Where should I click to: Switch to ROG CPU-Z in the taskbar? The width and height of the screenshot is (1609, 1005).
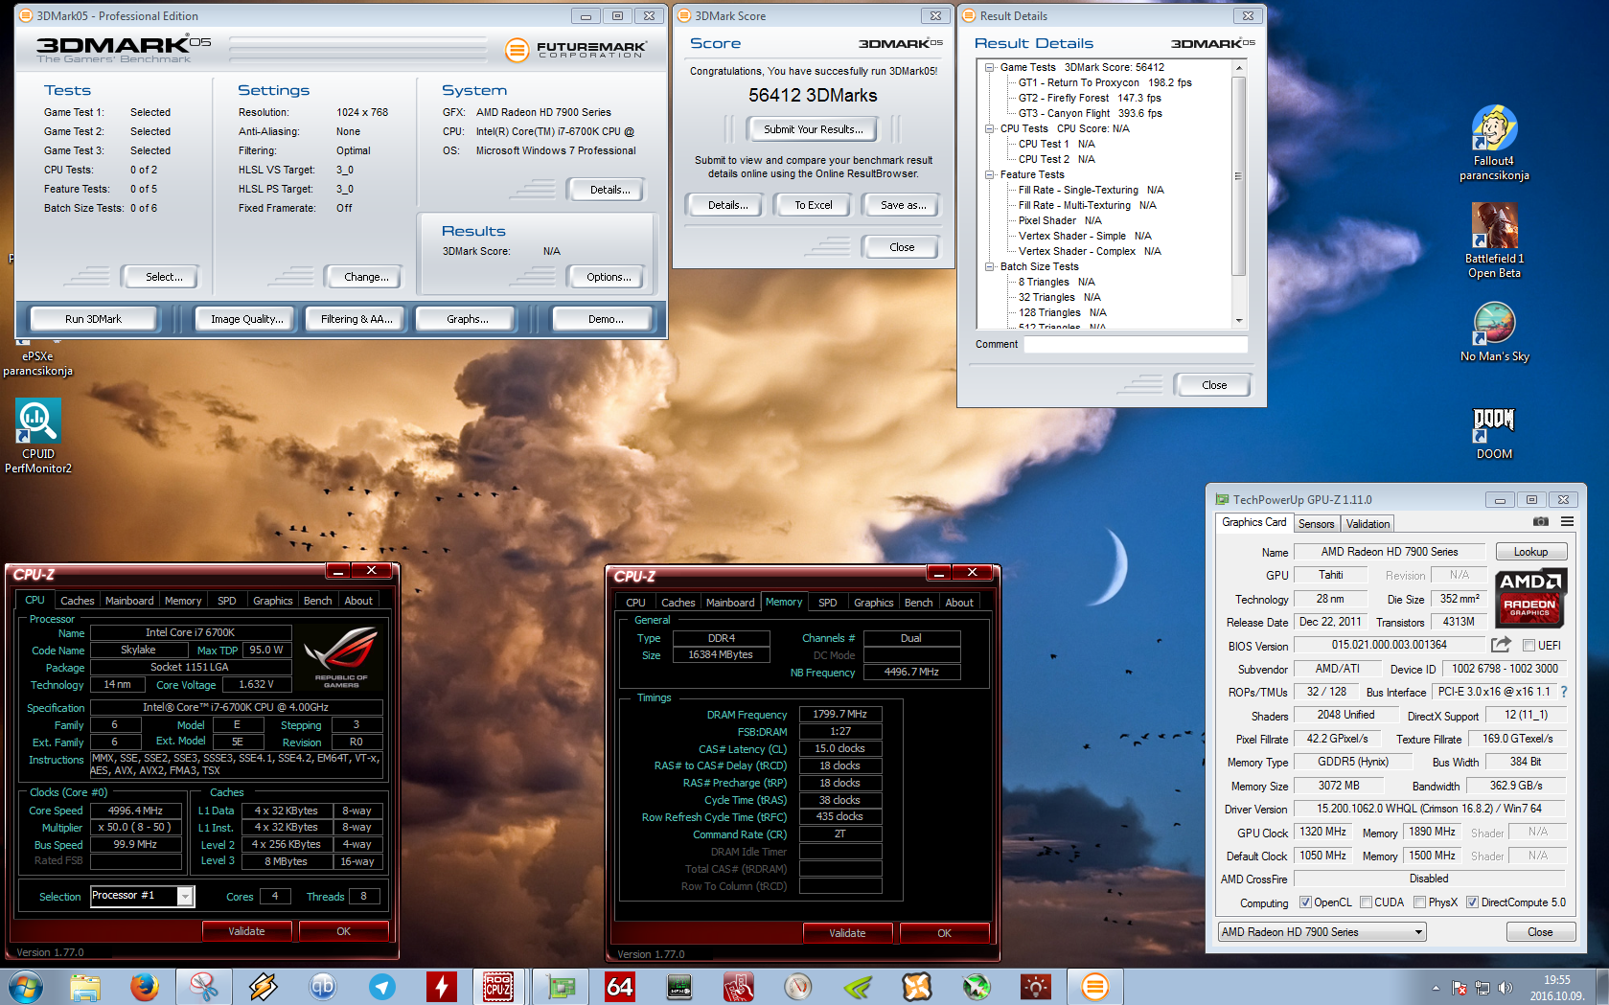(498, 986)
